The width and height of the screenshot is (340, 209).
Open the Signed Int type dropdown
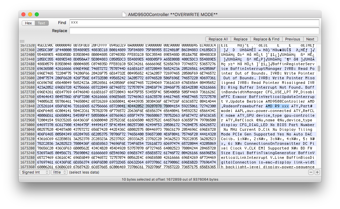(x=34, y=172)
